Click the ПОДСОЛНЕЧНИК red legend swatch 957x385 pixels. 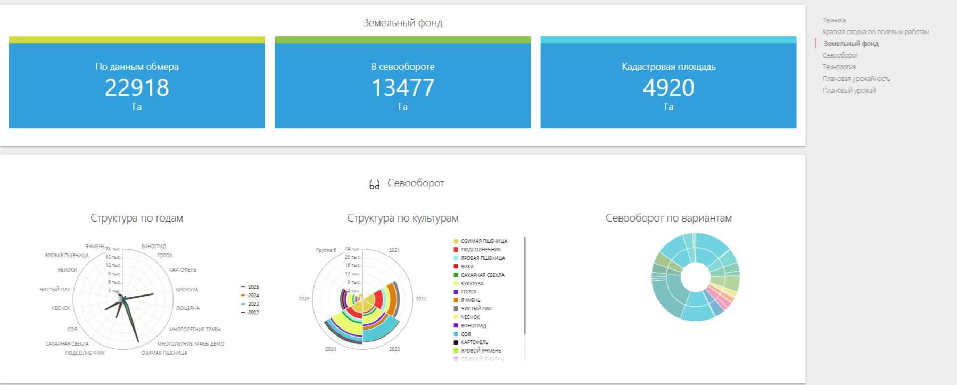(456, 250)
